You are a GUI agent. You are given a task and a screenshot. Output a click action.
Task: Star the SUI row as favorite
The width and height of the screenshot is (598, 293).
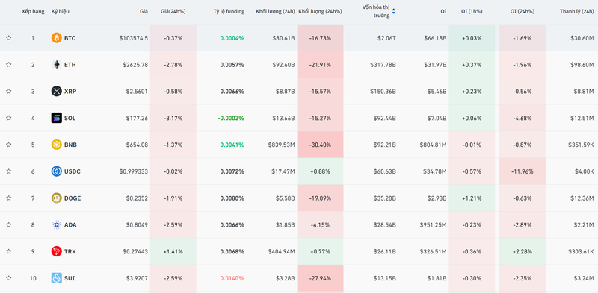click(x=9, y=278)
